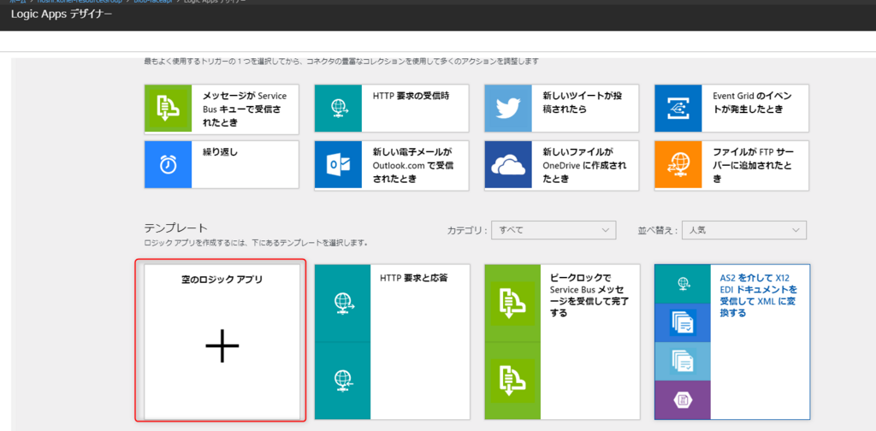Click the dark blue document icon in AS2 template
This screenshot has height=431, width=876.
click(x=683, y=322)
